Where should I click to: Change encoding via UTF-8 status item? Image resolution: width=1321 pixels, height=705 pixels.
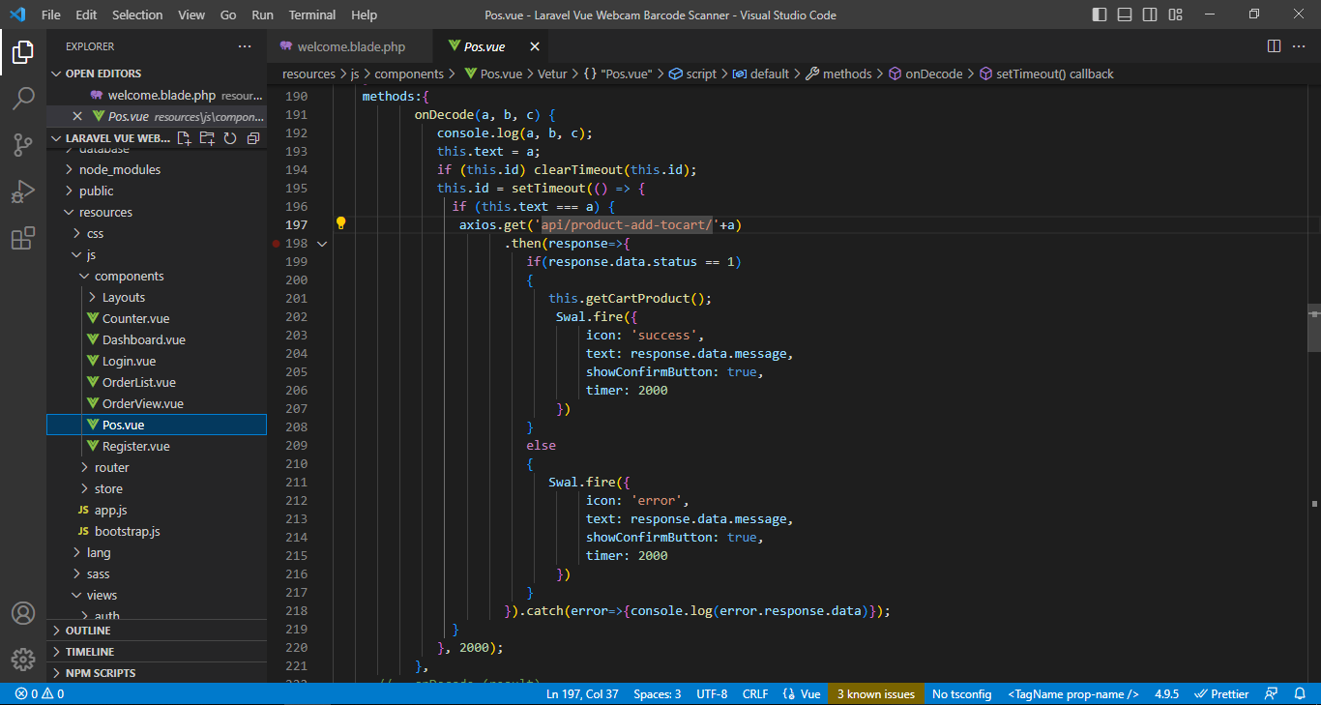[712, 693]
